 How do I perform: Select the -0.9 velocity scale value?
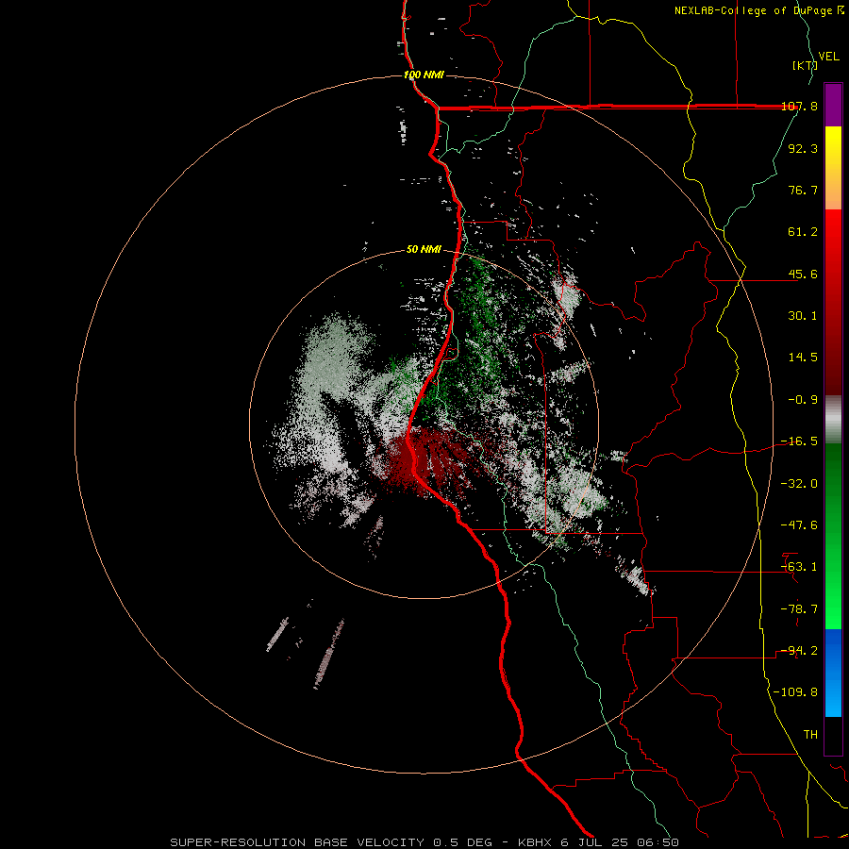click(x=803, y=400)
